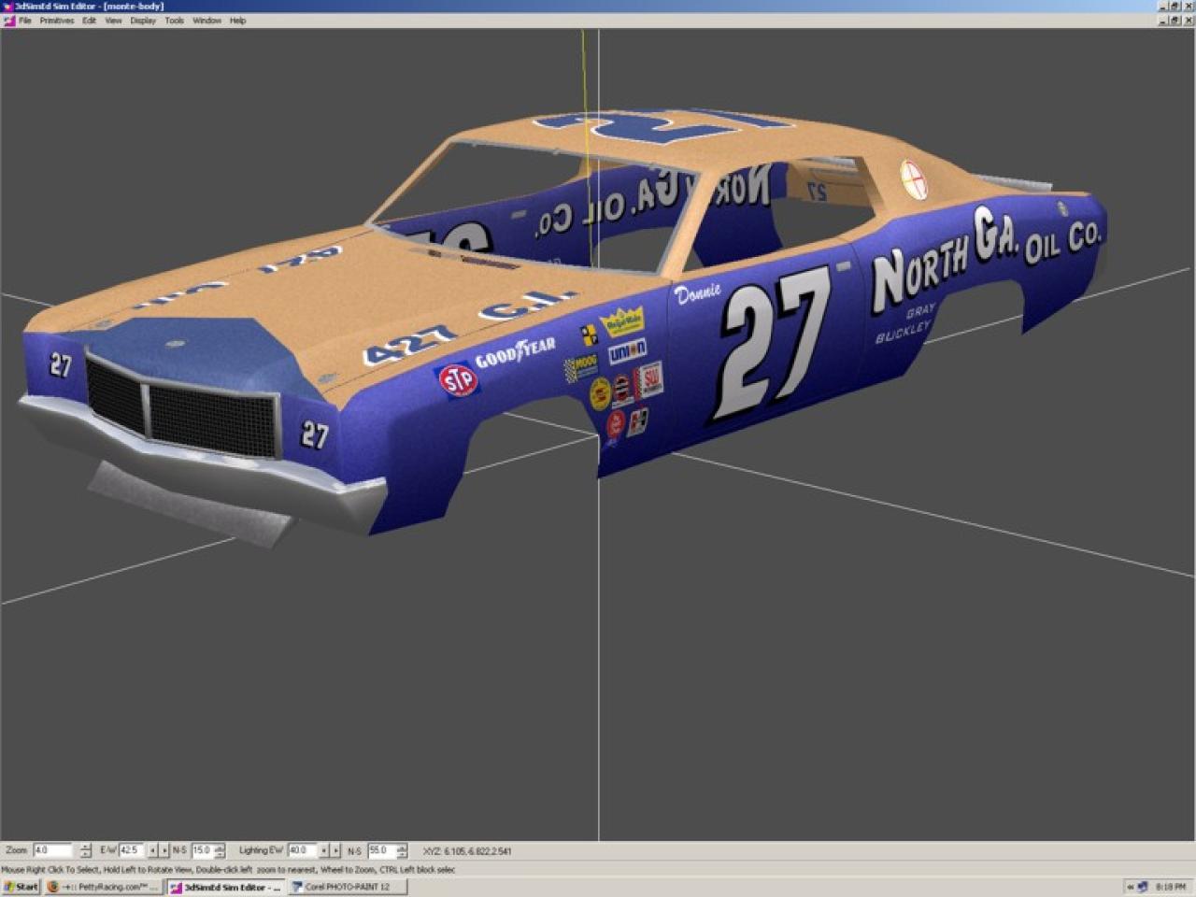1196x897 pixels.
Task: Switch to Corel PHOTO-PAINT 12 taskbar button
Action: click(346, 887)
